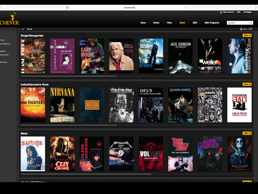Screen dimensions: 258x194
Task: Open Metallica Slayer Megadeth Anthrax Live
Action: pos(121,154)
